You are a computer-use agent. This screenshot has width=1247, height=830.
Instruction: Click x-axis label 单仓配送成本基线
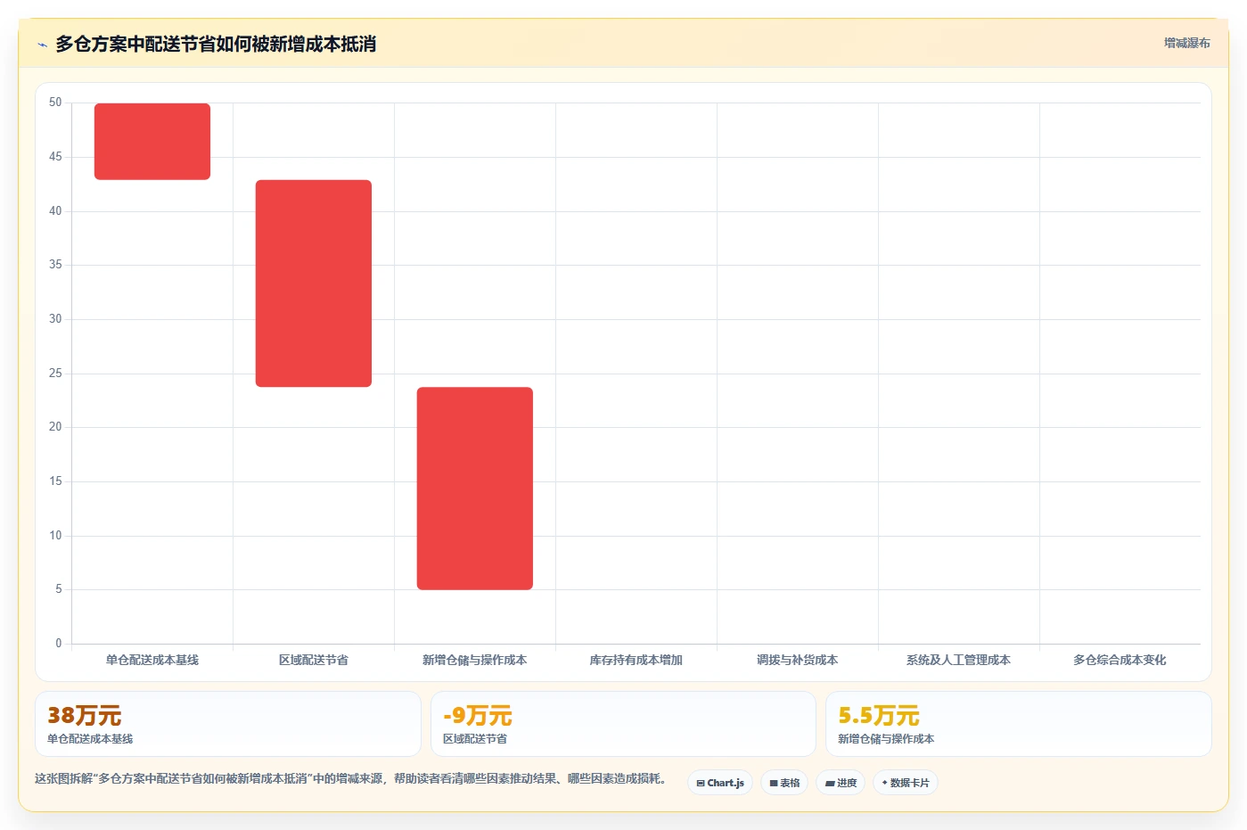tap(152, 660)
